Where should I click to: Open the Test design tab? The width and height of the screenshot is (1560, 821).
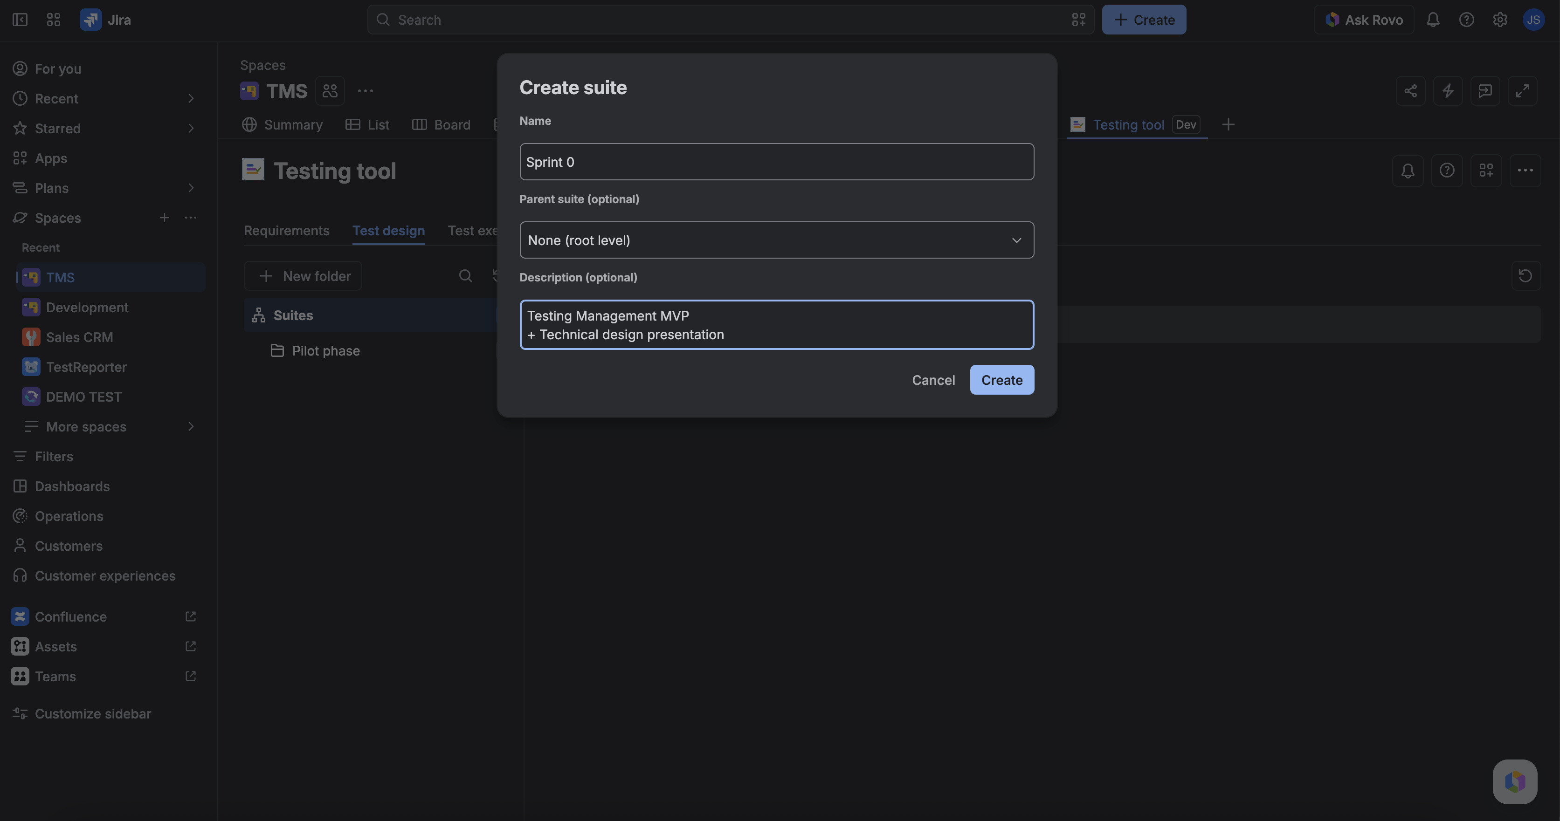388,231
